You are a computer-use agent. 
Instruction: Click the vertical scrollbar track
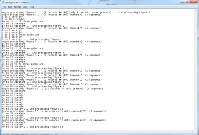coord(196,70)
